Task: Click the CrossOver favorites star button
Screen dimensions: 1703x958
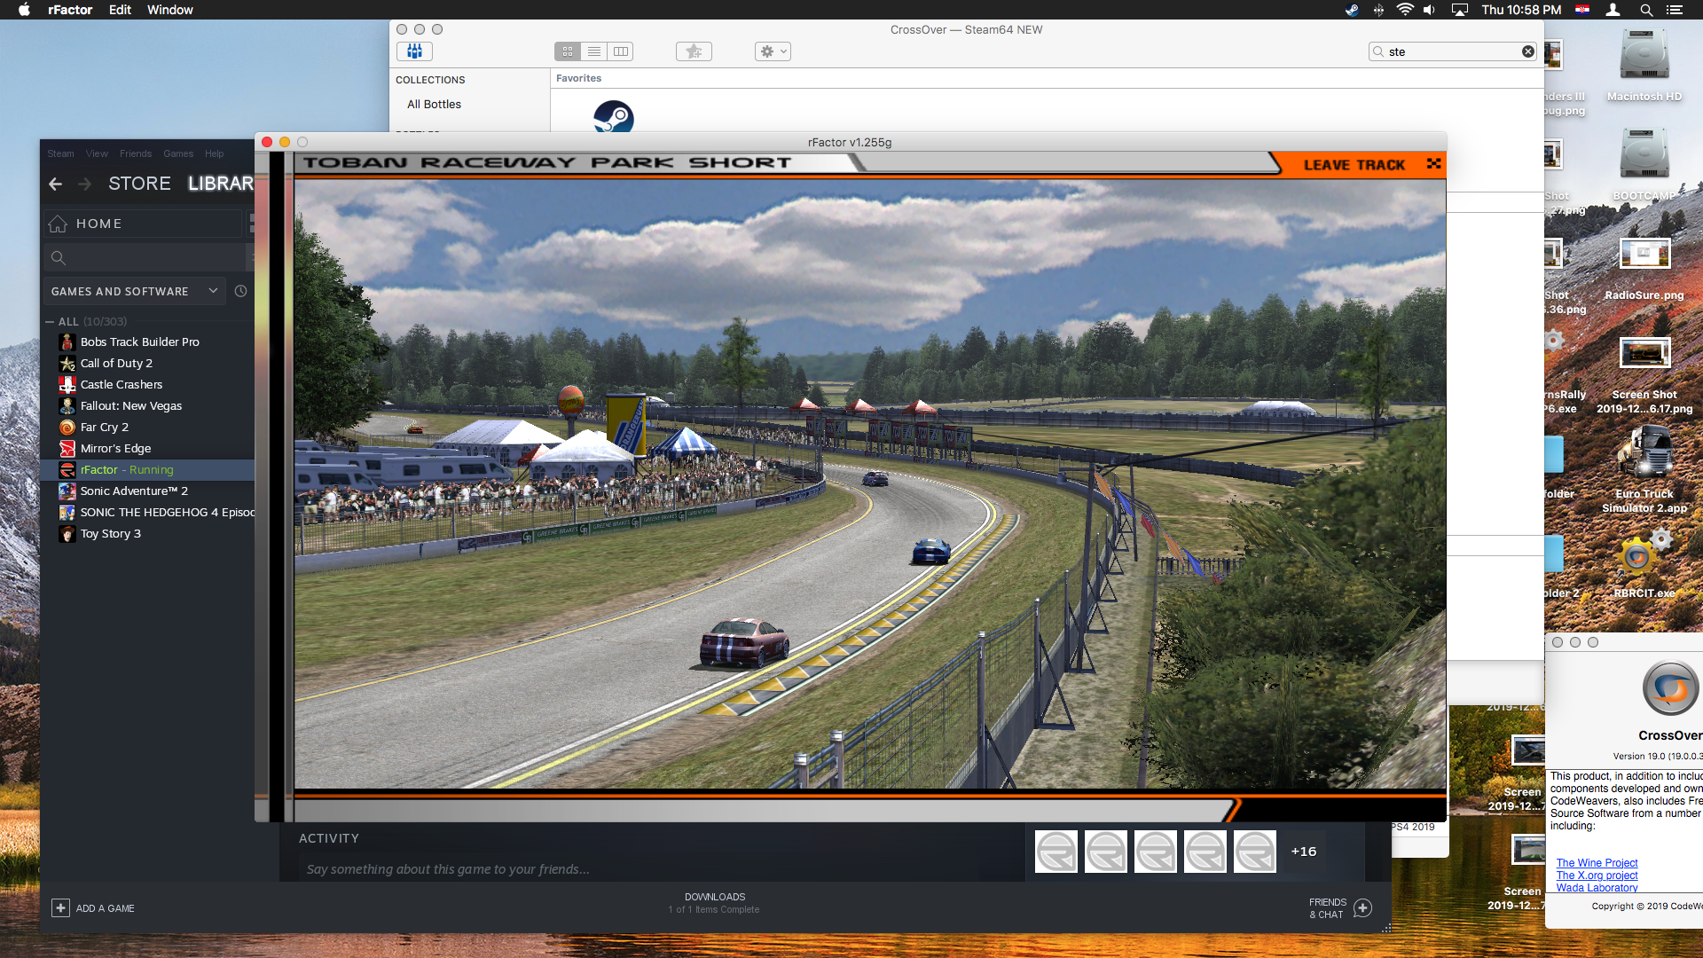Action: coord(694,51)
